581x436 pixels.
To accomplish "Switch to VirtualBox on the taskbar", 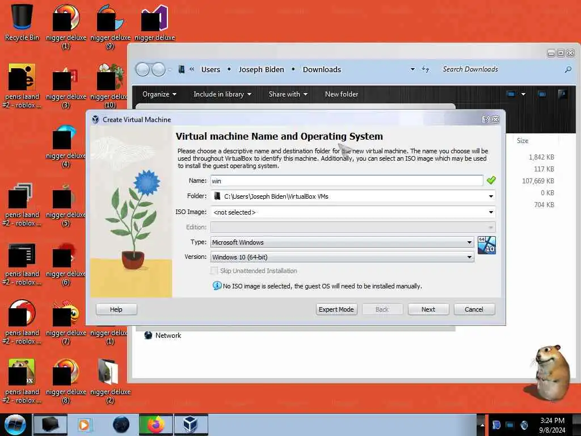I will tap(191, 425).
